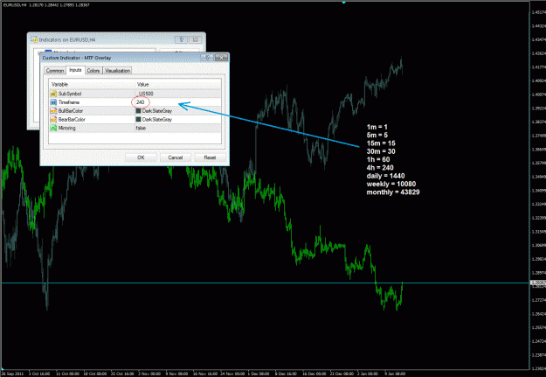Image resolution: width=546 pixels, height=377 pixels.
Task: Open the Colors tab
Action: click(93, 71)
